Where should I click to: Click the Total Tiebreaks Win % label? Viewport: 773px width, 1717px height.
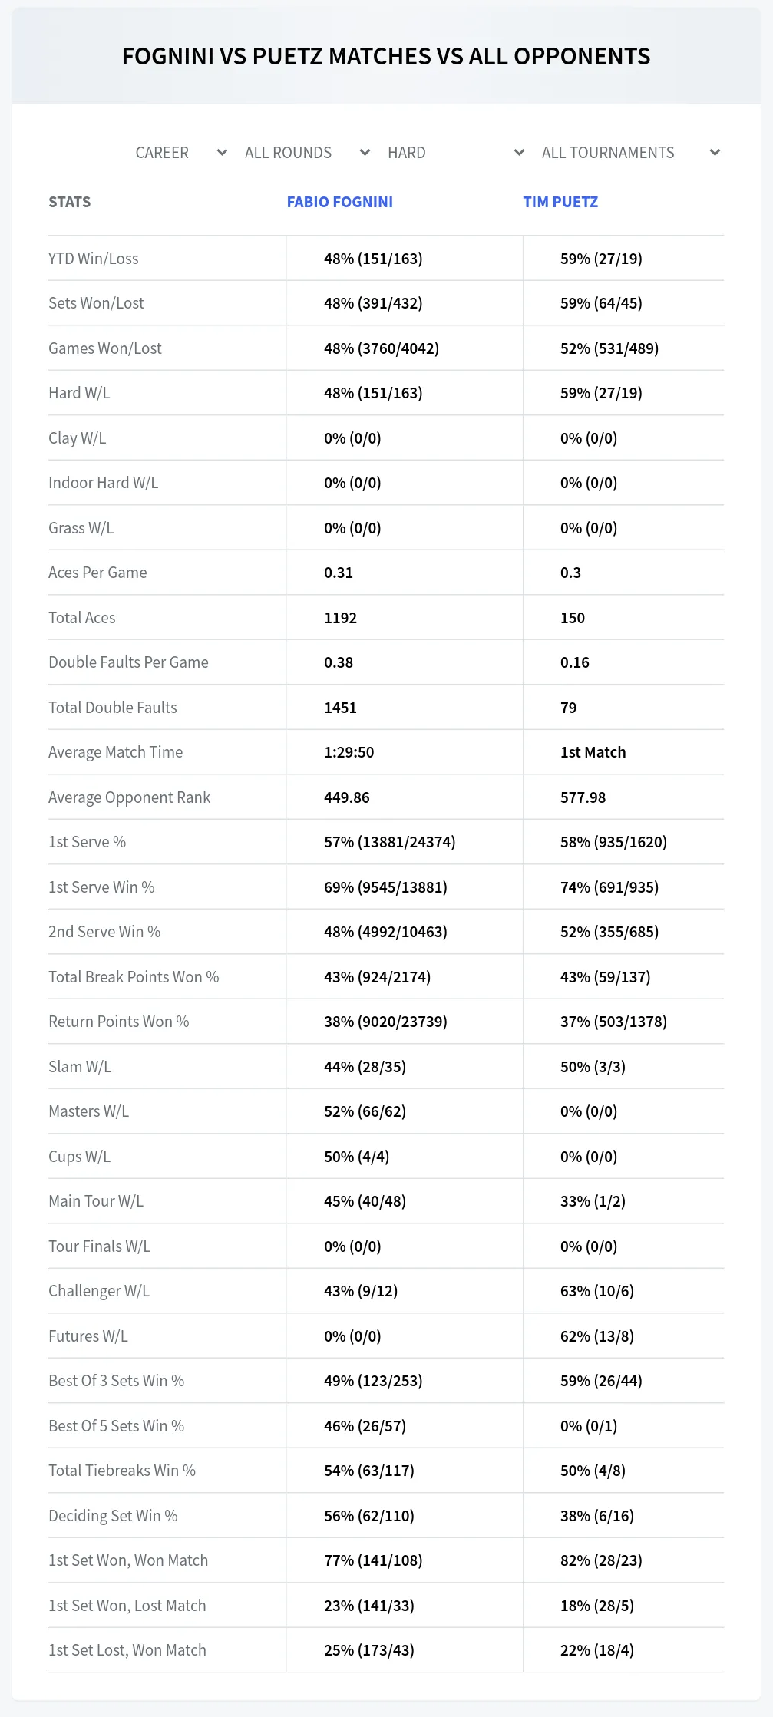122,1471
